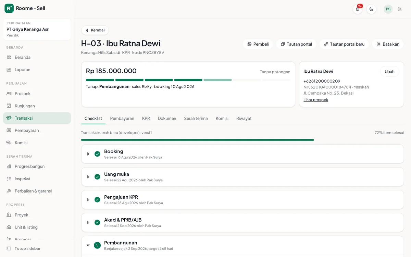Open the notifications bell icon
411x257 pixels.
point(358,9)
